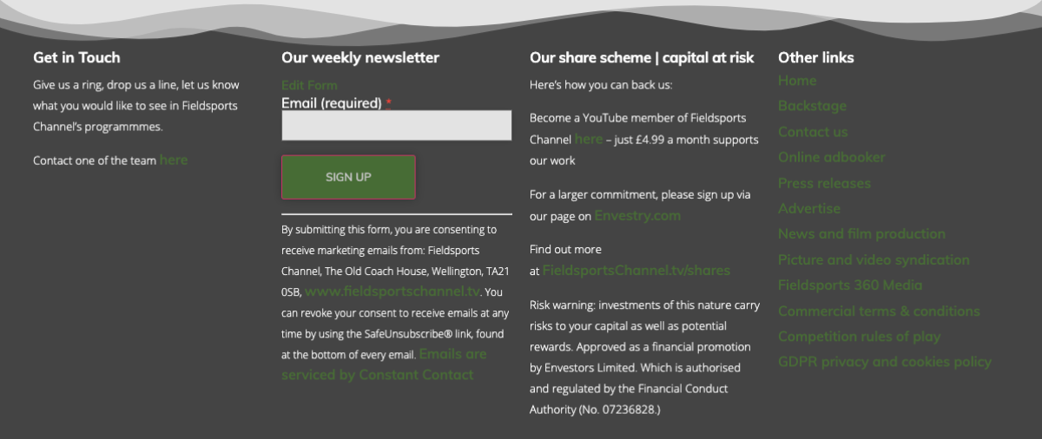The image size is (1042, 439).
Task: Focus the Email (required) input field
Action: (x=397, y=125)
